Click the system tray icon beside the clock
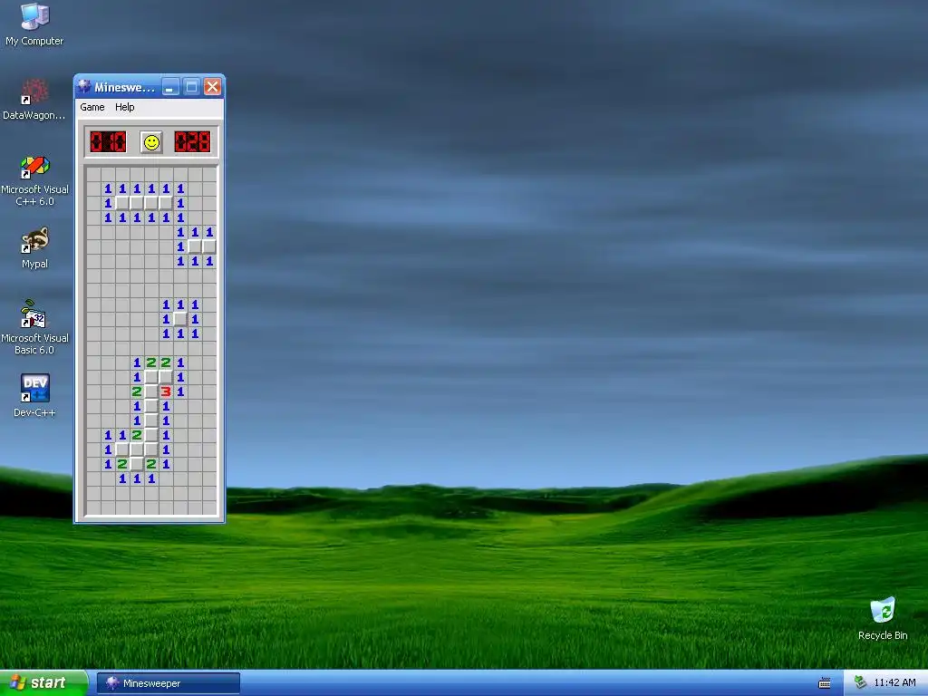The height and width of the screenshot is (696, 928). click(x=861, y=682)
